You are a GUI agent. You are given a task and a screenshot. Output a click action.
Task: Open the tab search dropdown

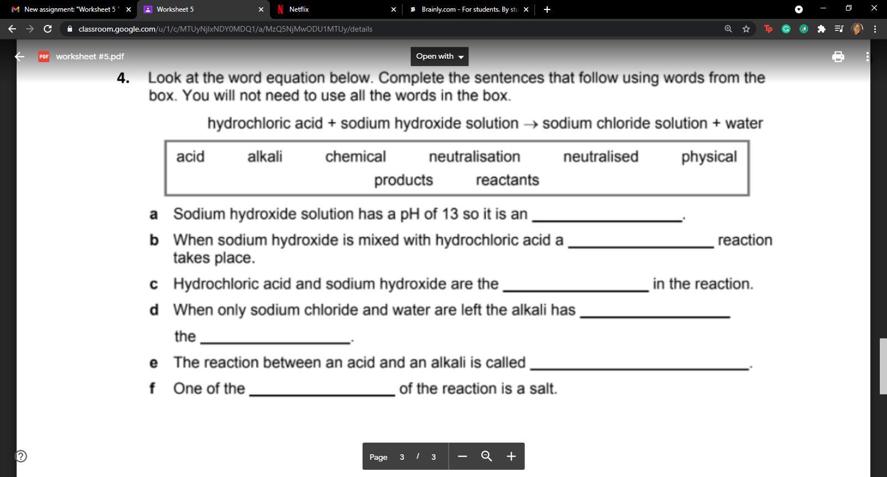(x=799, y=9)
